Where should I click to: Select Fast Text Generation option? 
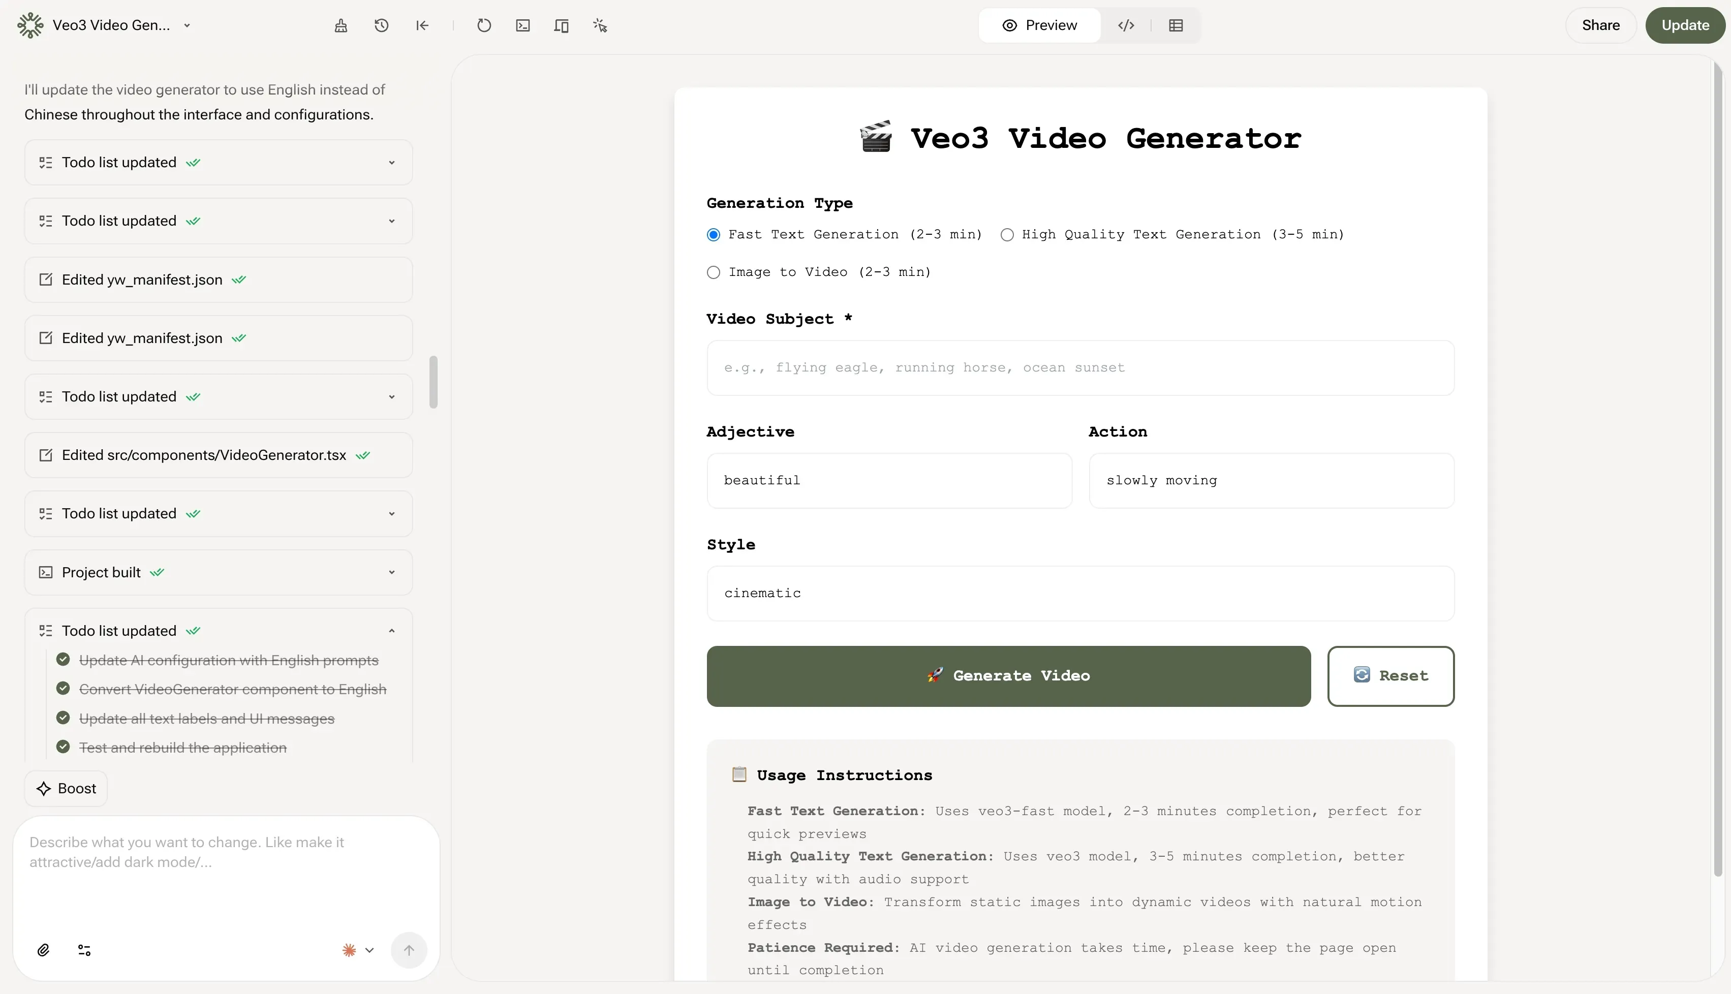(x=713, y=234)
